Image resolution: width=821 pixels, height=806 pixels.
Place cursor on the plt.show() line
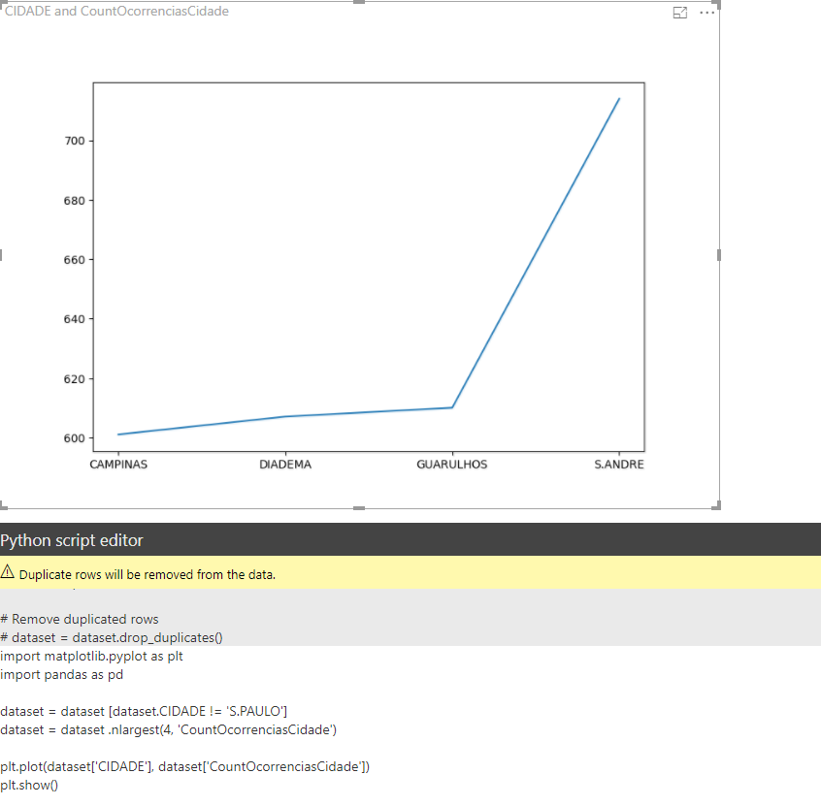tap(30, 785)
